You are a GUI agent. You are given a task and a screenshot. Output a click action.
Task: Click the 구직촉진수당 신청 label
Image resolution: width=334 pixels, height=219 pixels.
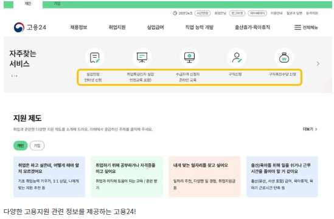[x=282, y=74]
